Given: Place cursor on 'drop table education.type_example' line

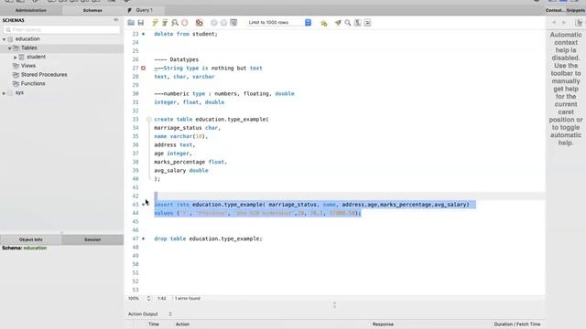Looking at the screenshot, I should tap(208, 239).
